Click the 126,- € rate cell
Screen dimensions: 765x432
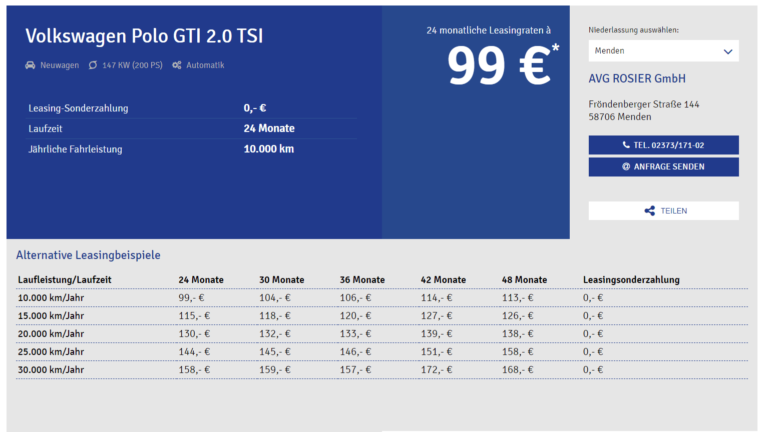pyautogui.click(x=518, y=316)
